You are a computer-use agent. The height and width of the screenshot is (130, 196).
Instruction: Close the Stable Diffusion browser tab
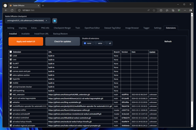point(38,6)
